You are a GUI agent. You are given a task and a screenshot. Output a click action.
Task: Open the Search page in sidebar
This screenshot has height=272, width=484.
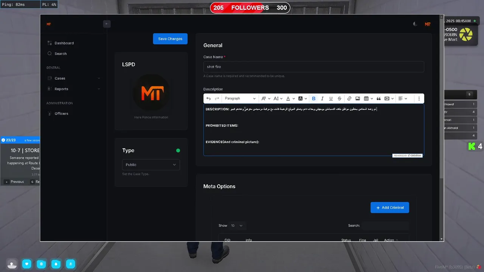[60, 54]
